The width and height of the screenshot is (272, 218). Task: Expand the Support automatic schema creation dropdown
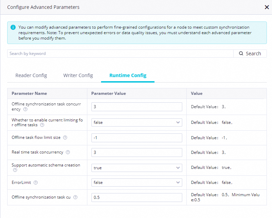137,168
